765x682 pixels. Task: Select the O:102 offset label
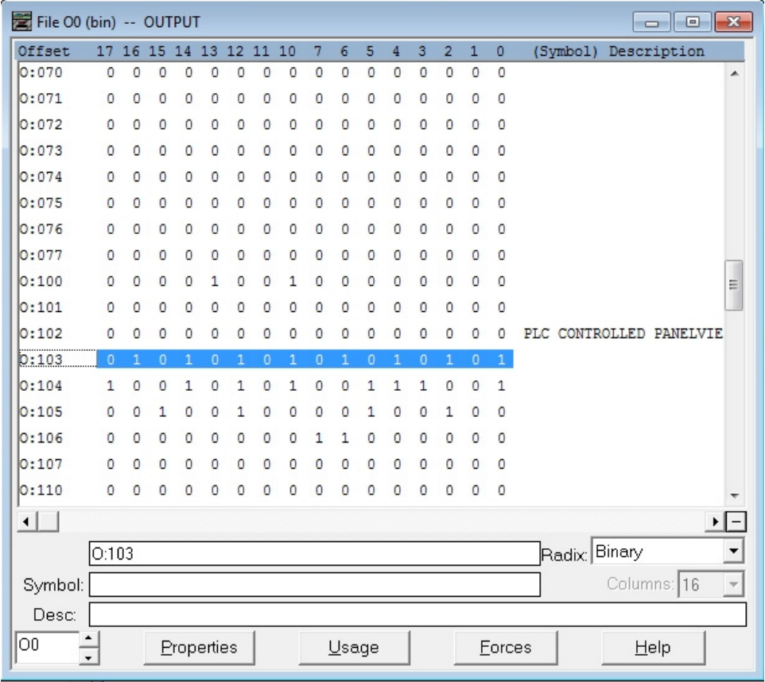[x=41, y=333]
